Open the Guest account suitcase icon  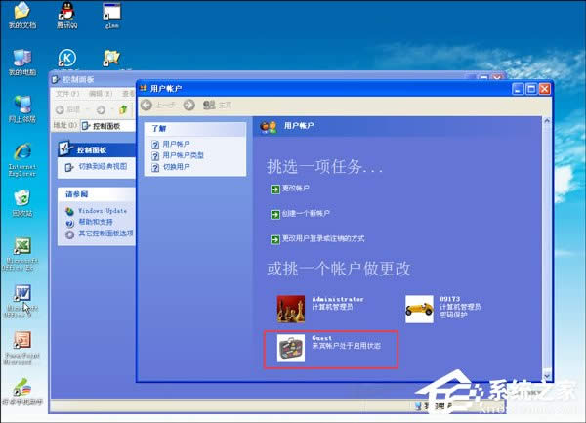[291, 349]
